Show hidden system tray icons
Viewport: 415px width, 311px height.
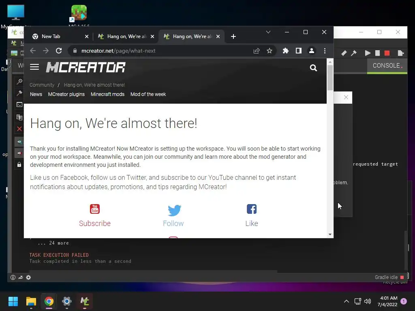pyautogui.click(x=346, y=301)
